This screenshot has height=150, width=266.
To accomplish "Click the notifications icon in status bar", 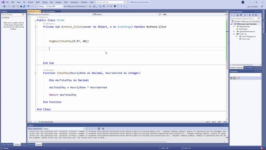I will (262, 148).
